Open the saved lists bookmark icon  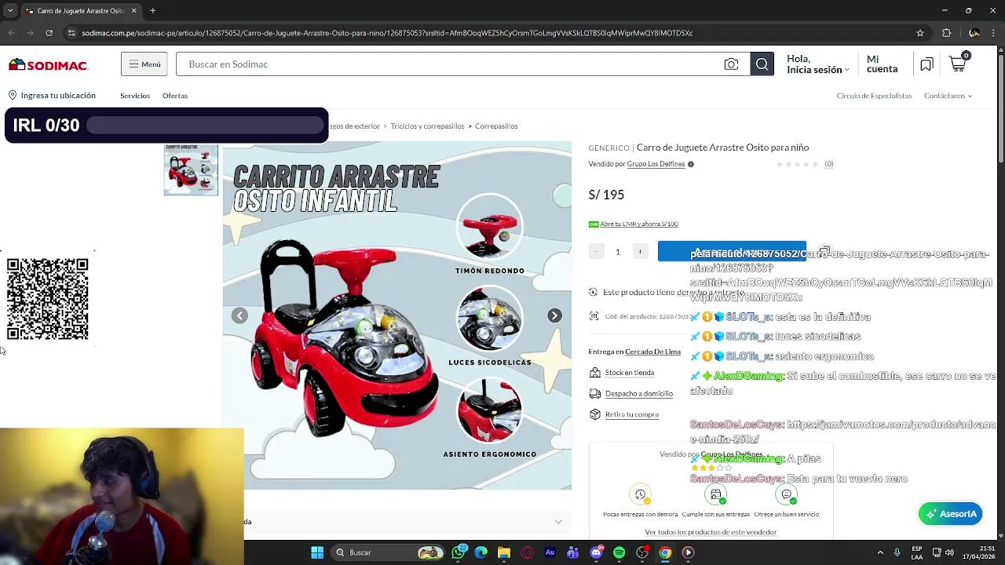926,64
